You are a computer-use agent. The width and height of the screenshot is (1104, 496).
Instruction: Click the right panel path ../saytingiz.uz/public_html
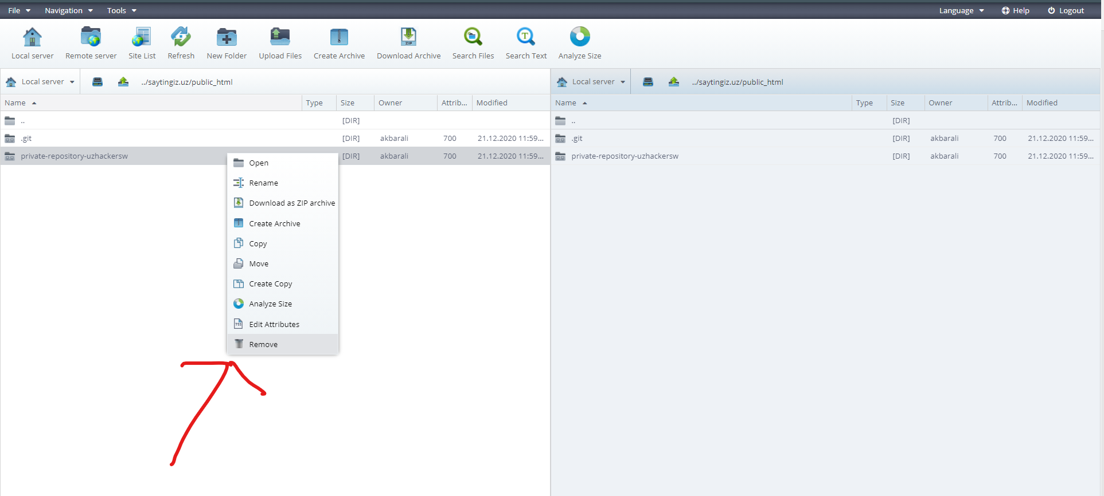[x=738, y=82]
